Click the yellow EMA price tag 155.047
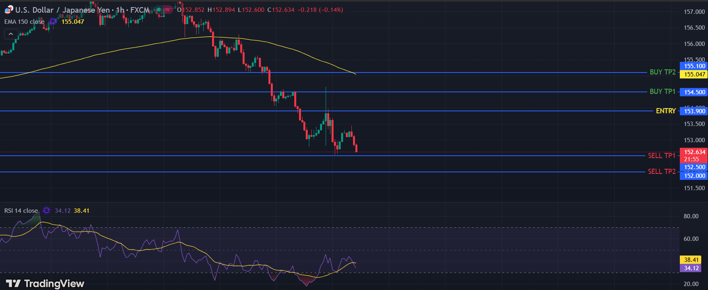Screen dimensions: 708x290 (x=694, y=74)
